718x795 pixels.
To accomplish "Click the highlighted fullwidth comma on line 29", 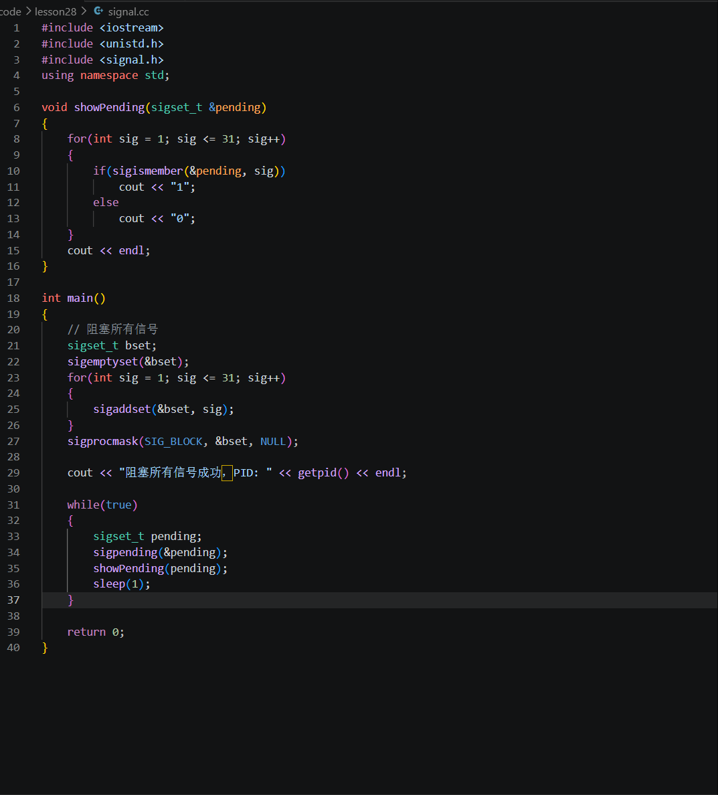I will (227, 472).
